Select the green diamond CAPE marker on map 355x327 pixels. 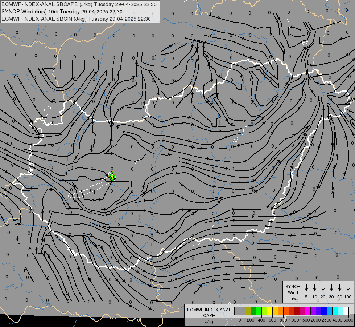(112, 177)
